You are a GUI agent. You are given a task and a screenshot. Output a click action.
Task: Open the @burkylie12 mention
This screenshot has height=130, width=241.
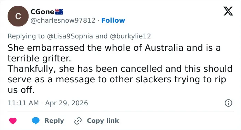point(130,36)
